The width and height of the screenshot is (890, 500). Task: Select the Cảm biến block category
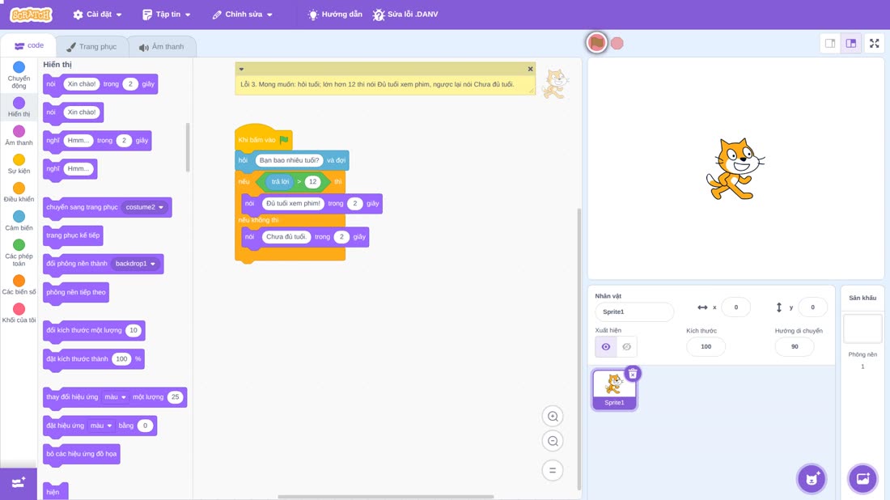click(x=19, y=221)
